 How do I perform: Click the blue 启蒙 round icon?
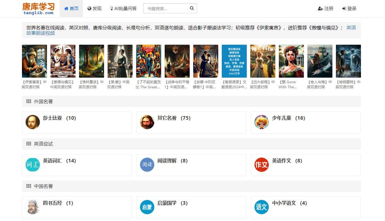(x=147, y=207)
